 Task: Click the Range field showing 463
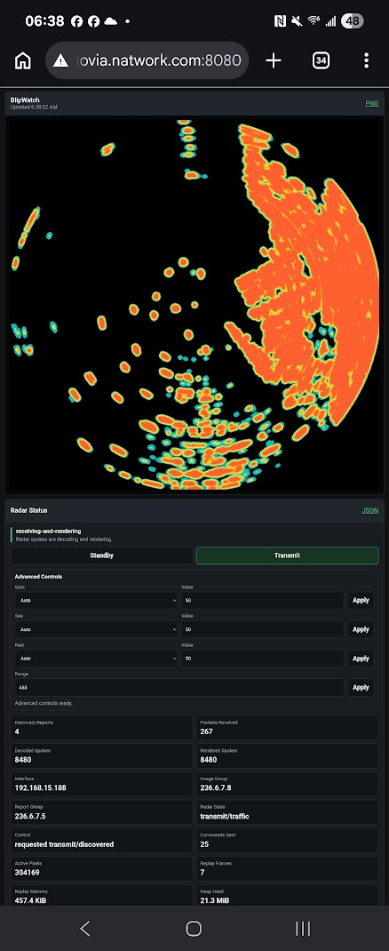tap(180, 687)
